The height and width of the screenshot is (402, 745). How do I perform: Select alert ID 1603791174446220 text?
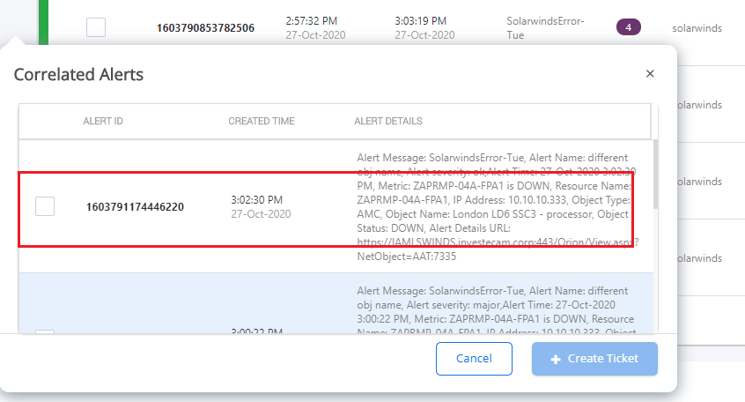point(135,207)
